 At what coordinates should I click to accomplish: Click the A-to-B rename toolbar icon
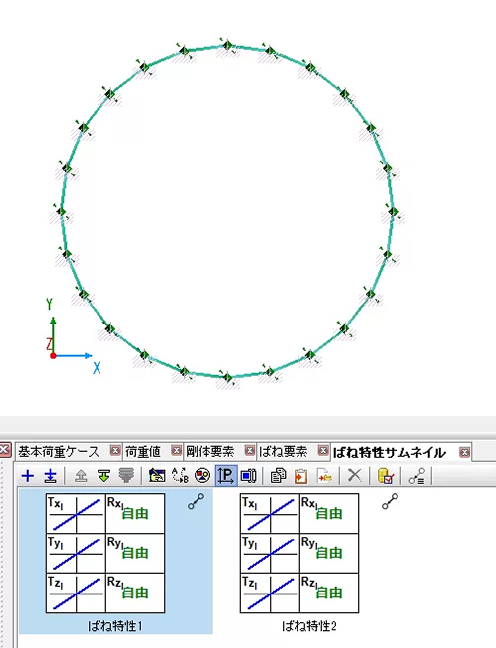click(x=180, y=476)
